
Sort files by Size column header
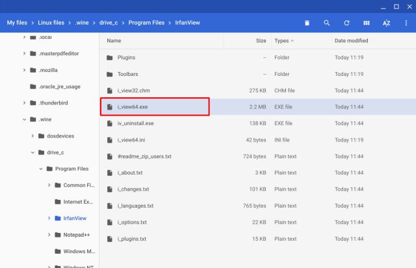click(261, 40)
